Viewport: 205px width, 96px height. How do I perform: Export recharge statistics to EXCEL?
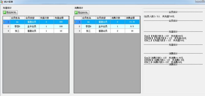[x=10, y=12]
